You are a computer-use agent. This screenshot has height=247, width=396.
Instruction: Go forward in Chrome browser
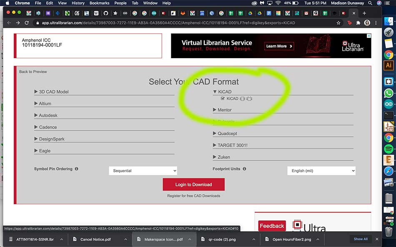18,23
